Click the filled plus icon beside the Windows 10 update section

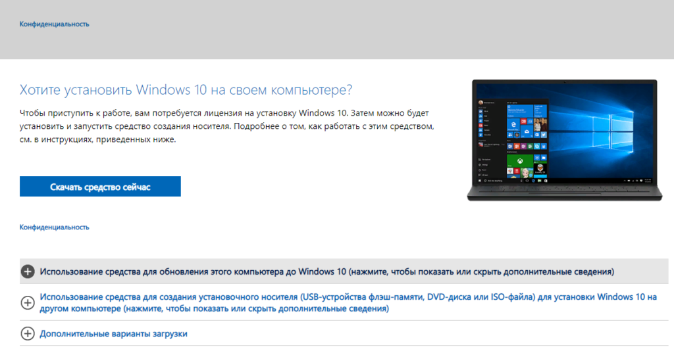pyautogui.click(x=28, y=271)
